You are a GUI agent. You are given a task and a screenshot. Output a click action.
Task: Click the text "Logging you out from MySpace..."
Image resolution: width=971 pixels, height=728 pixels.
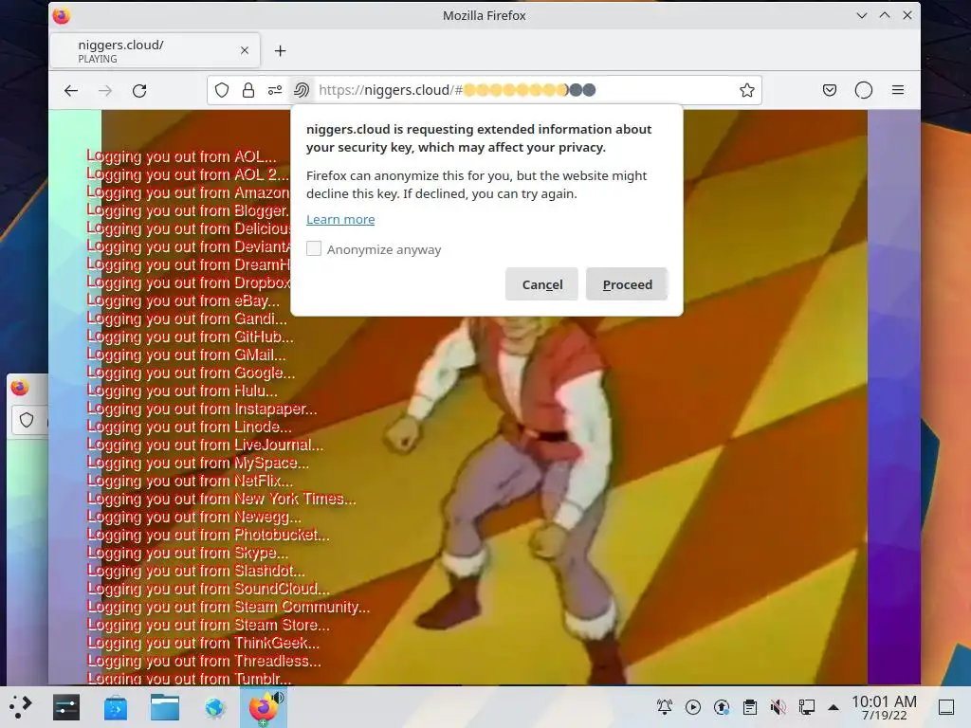click(x=197, y=463)
